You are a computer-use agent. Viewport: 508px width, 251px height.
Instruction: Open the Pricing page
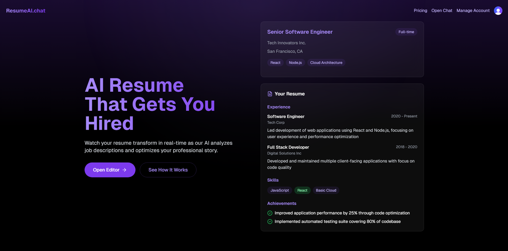pyautogui.click(x=420, y=11)
